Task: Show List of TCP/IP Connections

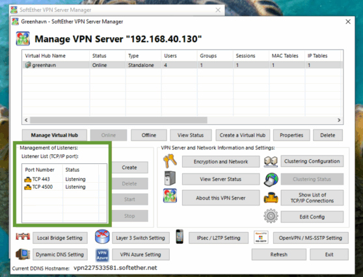Action: point(312,198)
